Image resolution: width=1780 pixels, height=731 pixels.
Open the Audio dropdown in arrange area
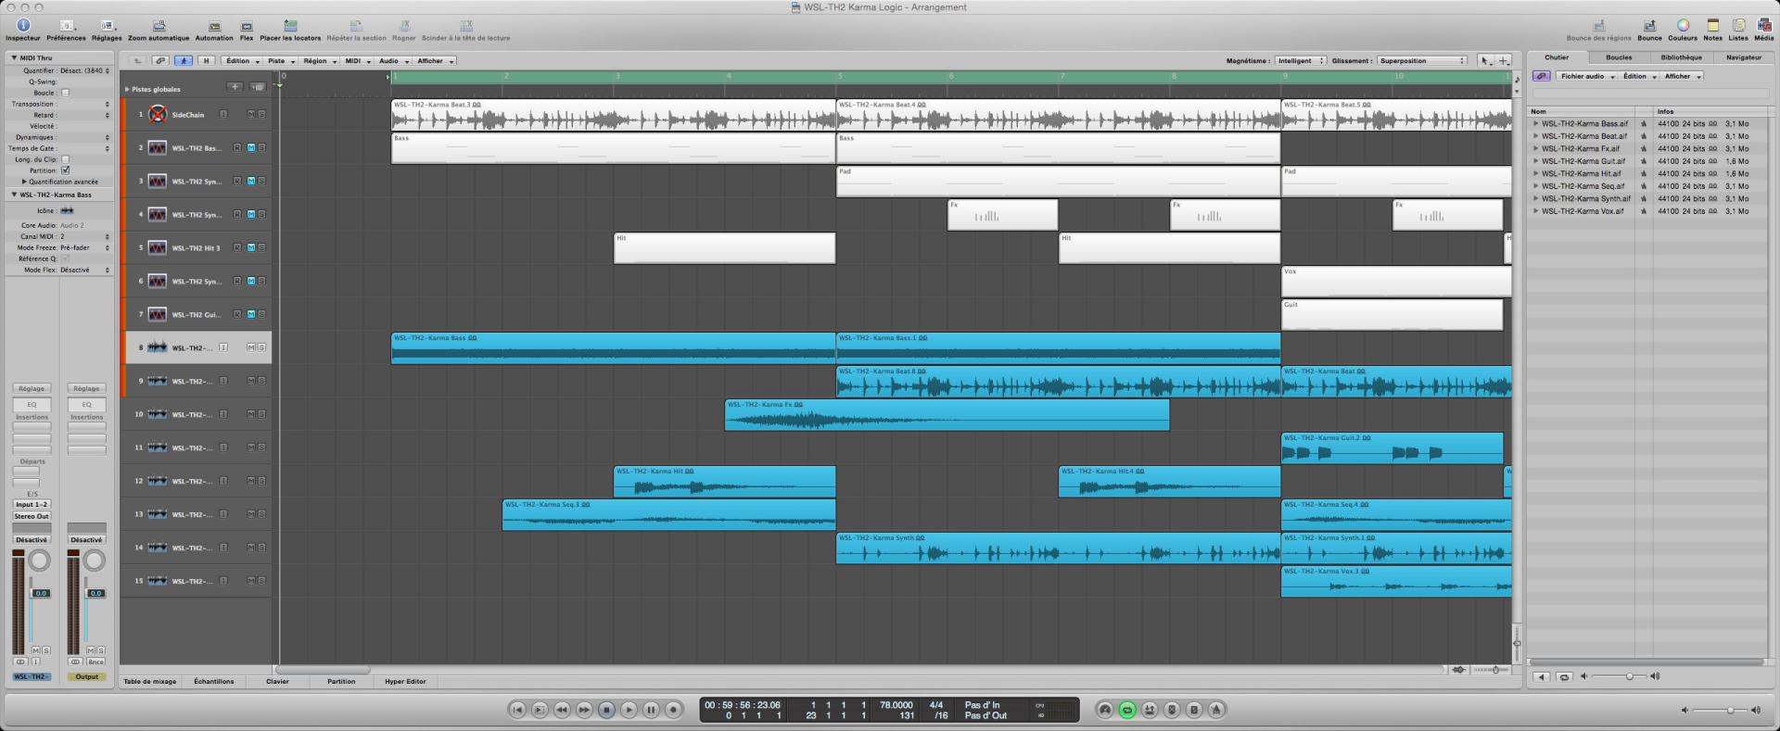pyautogui.click(x=392, y=61)
